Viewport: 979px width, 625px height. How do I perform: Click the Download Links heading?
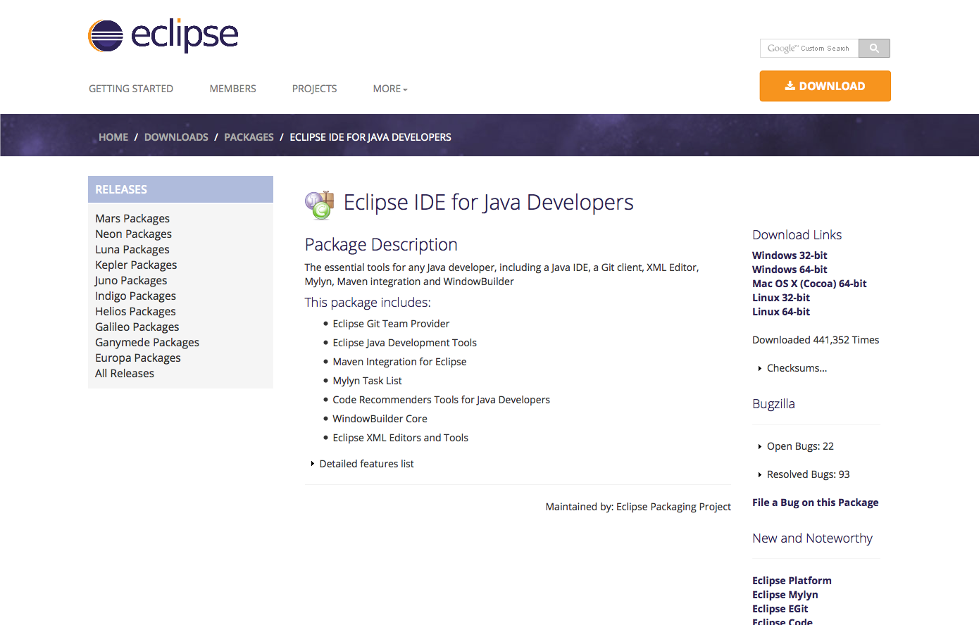click(797, 235)
